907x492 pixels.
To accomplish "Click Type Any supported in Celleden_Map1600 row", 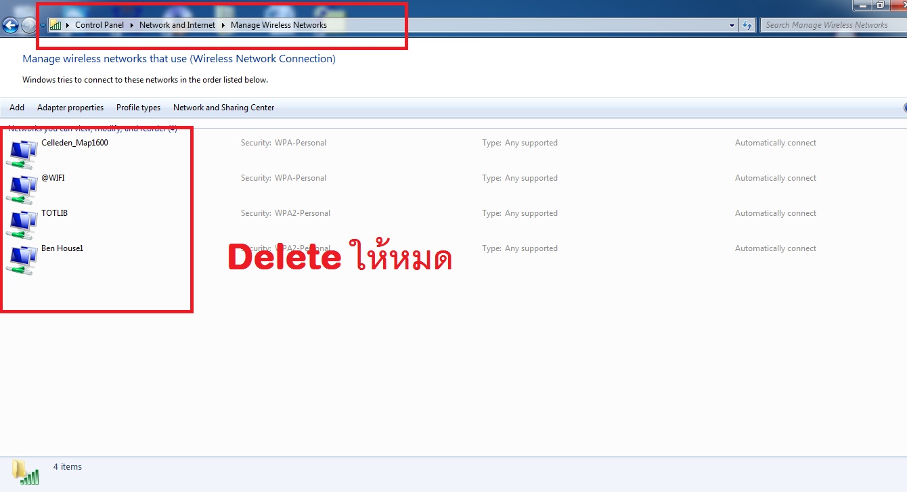I will pos(520,143).
